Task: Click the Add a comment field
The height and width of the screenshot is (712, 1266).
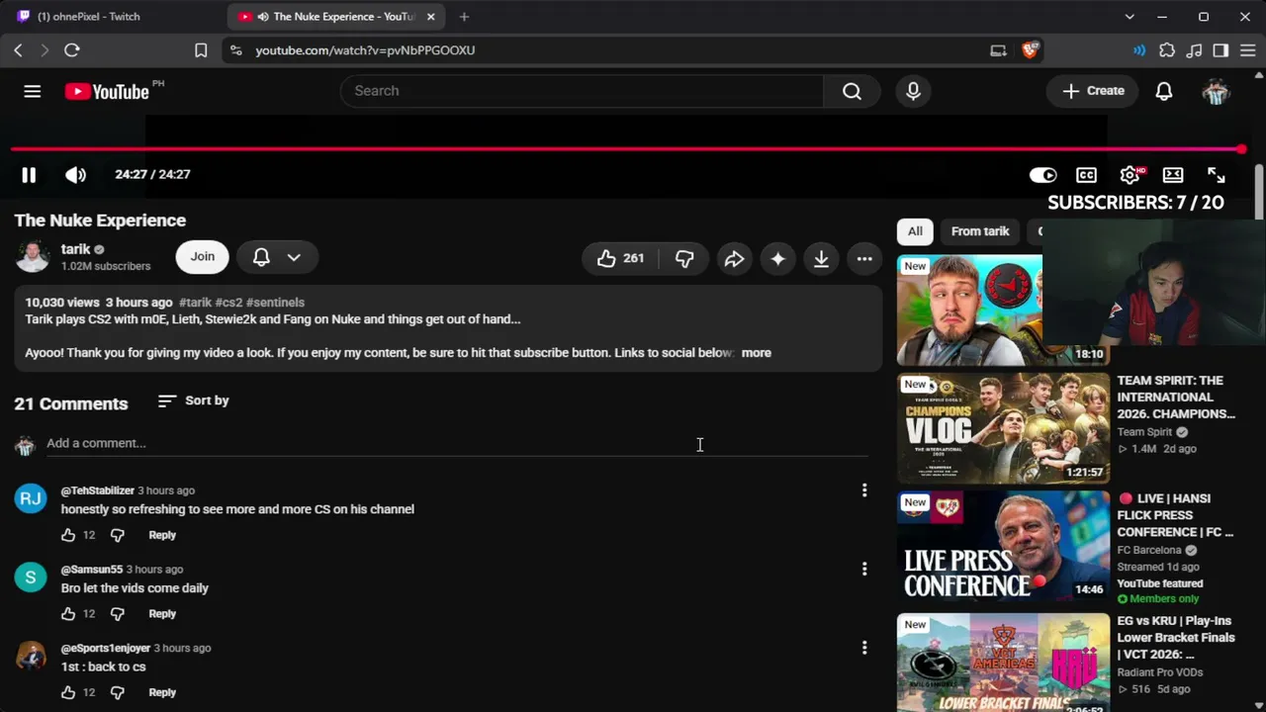Action: pyautogui.click(x=457, y=444)
